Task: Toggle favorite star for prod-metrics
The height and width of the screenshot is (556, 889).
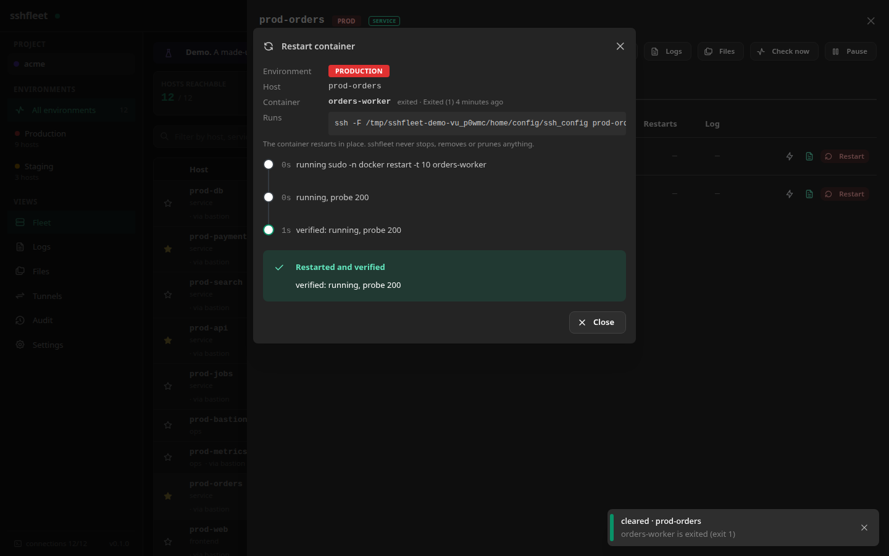Action: point(168,457)
